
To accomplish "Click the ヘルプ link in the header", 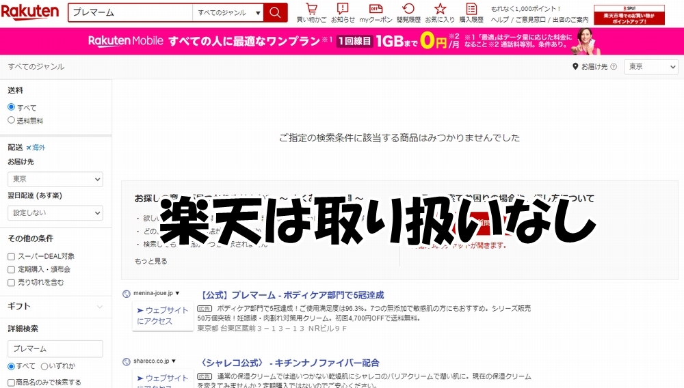I will (499, 20).
